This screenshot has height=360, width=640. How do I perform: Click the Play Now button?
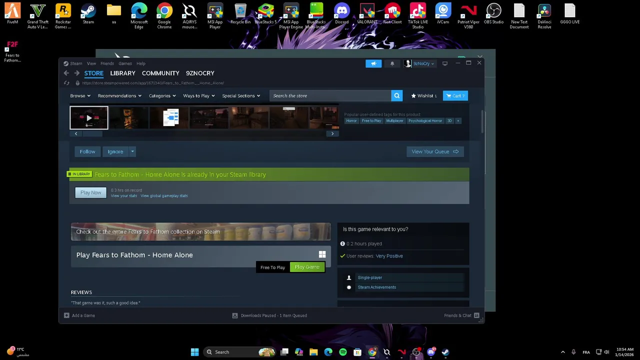90,192
